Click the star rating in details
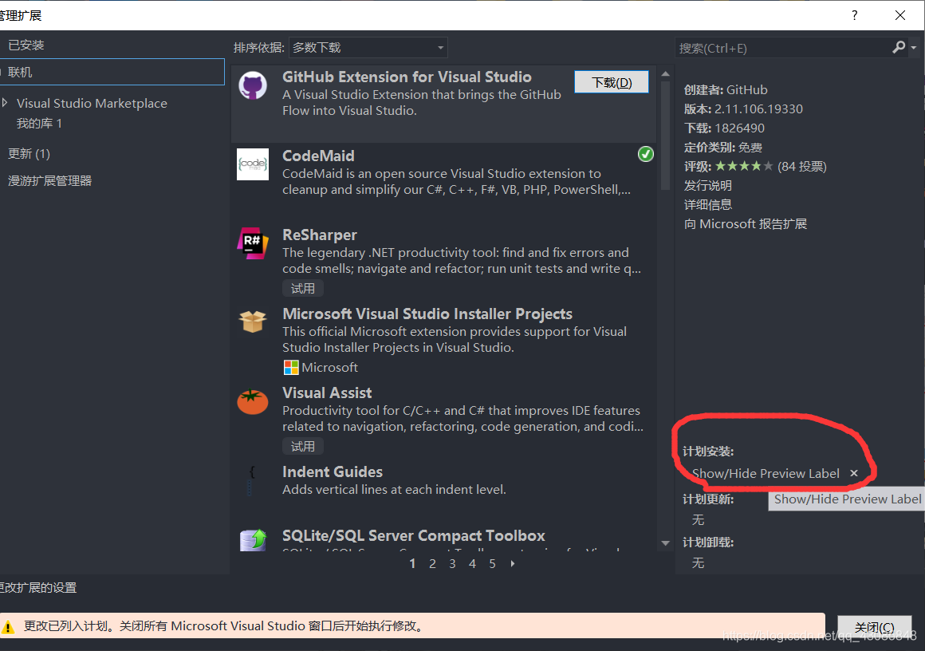 pos(744,167)
